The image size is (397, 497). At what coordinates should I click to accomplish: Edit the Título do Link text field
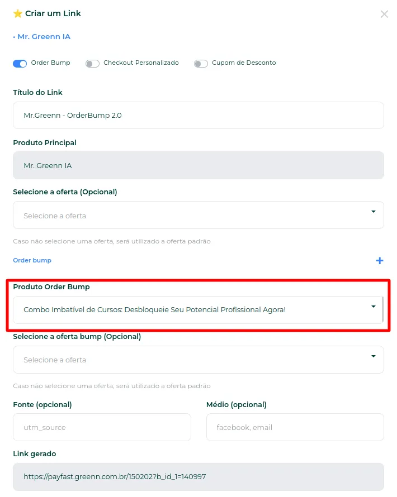pyautogui.click(x=198, y=116)
